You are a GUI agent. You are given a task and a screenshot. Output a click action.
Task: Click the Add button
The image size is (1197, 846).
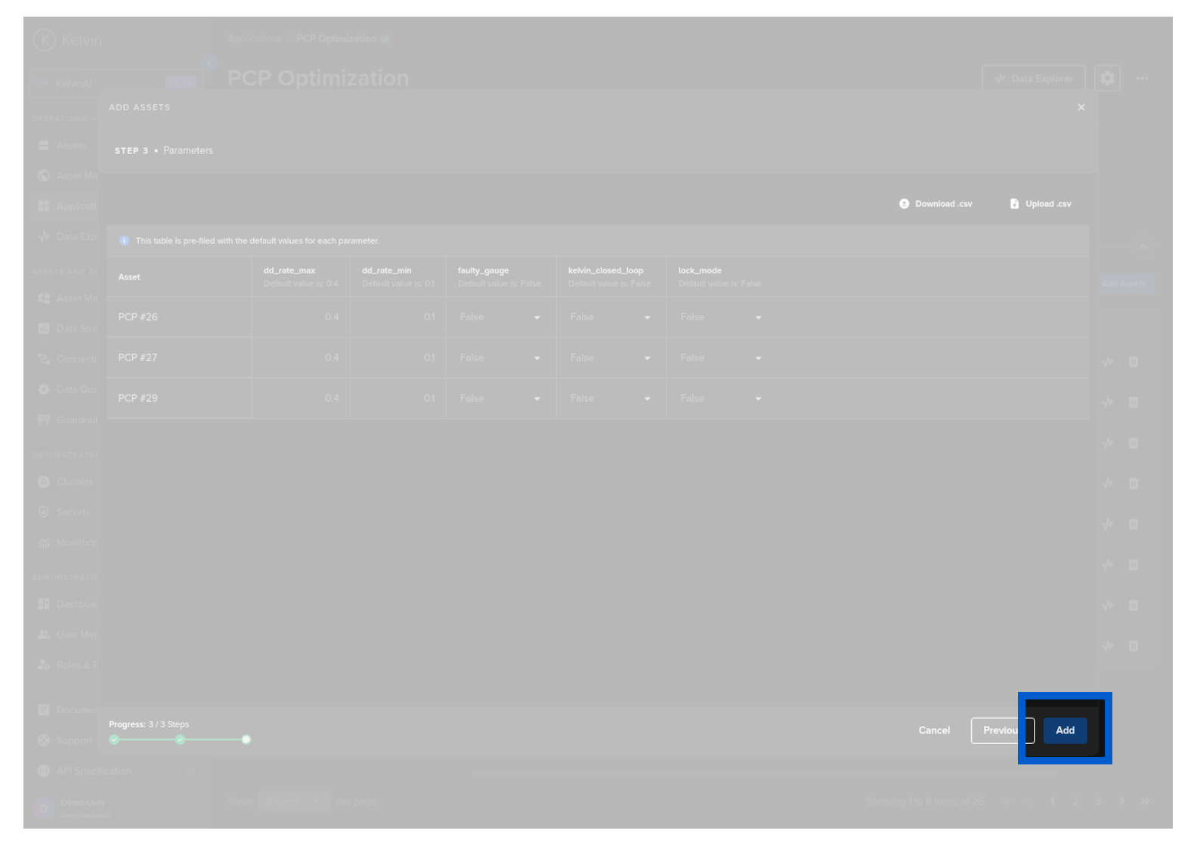point(1065,730)
